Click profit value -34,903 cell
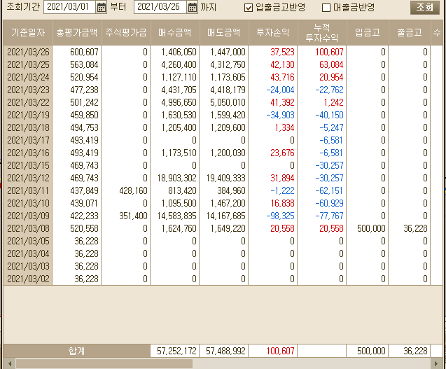 (273, 115)
